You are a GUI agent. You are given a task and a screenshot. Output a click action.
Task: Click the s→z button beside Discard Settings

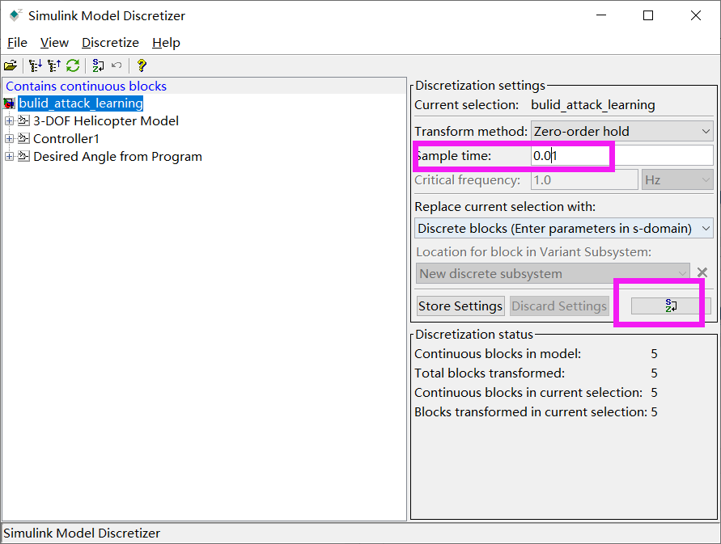point(671,306)
